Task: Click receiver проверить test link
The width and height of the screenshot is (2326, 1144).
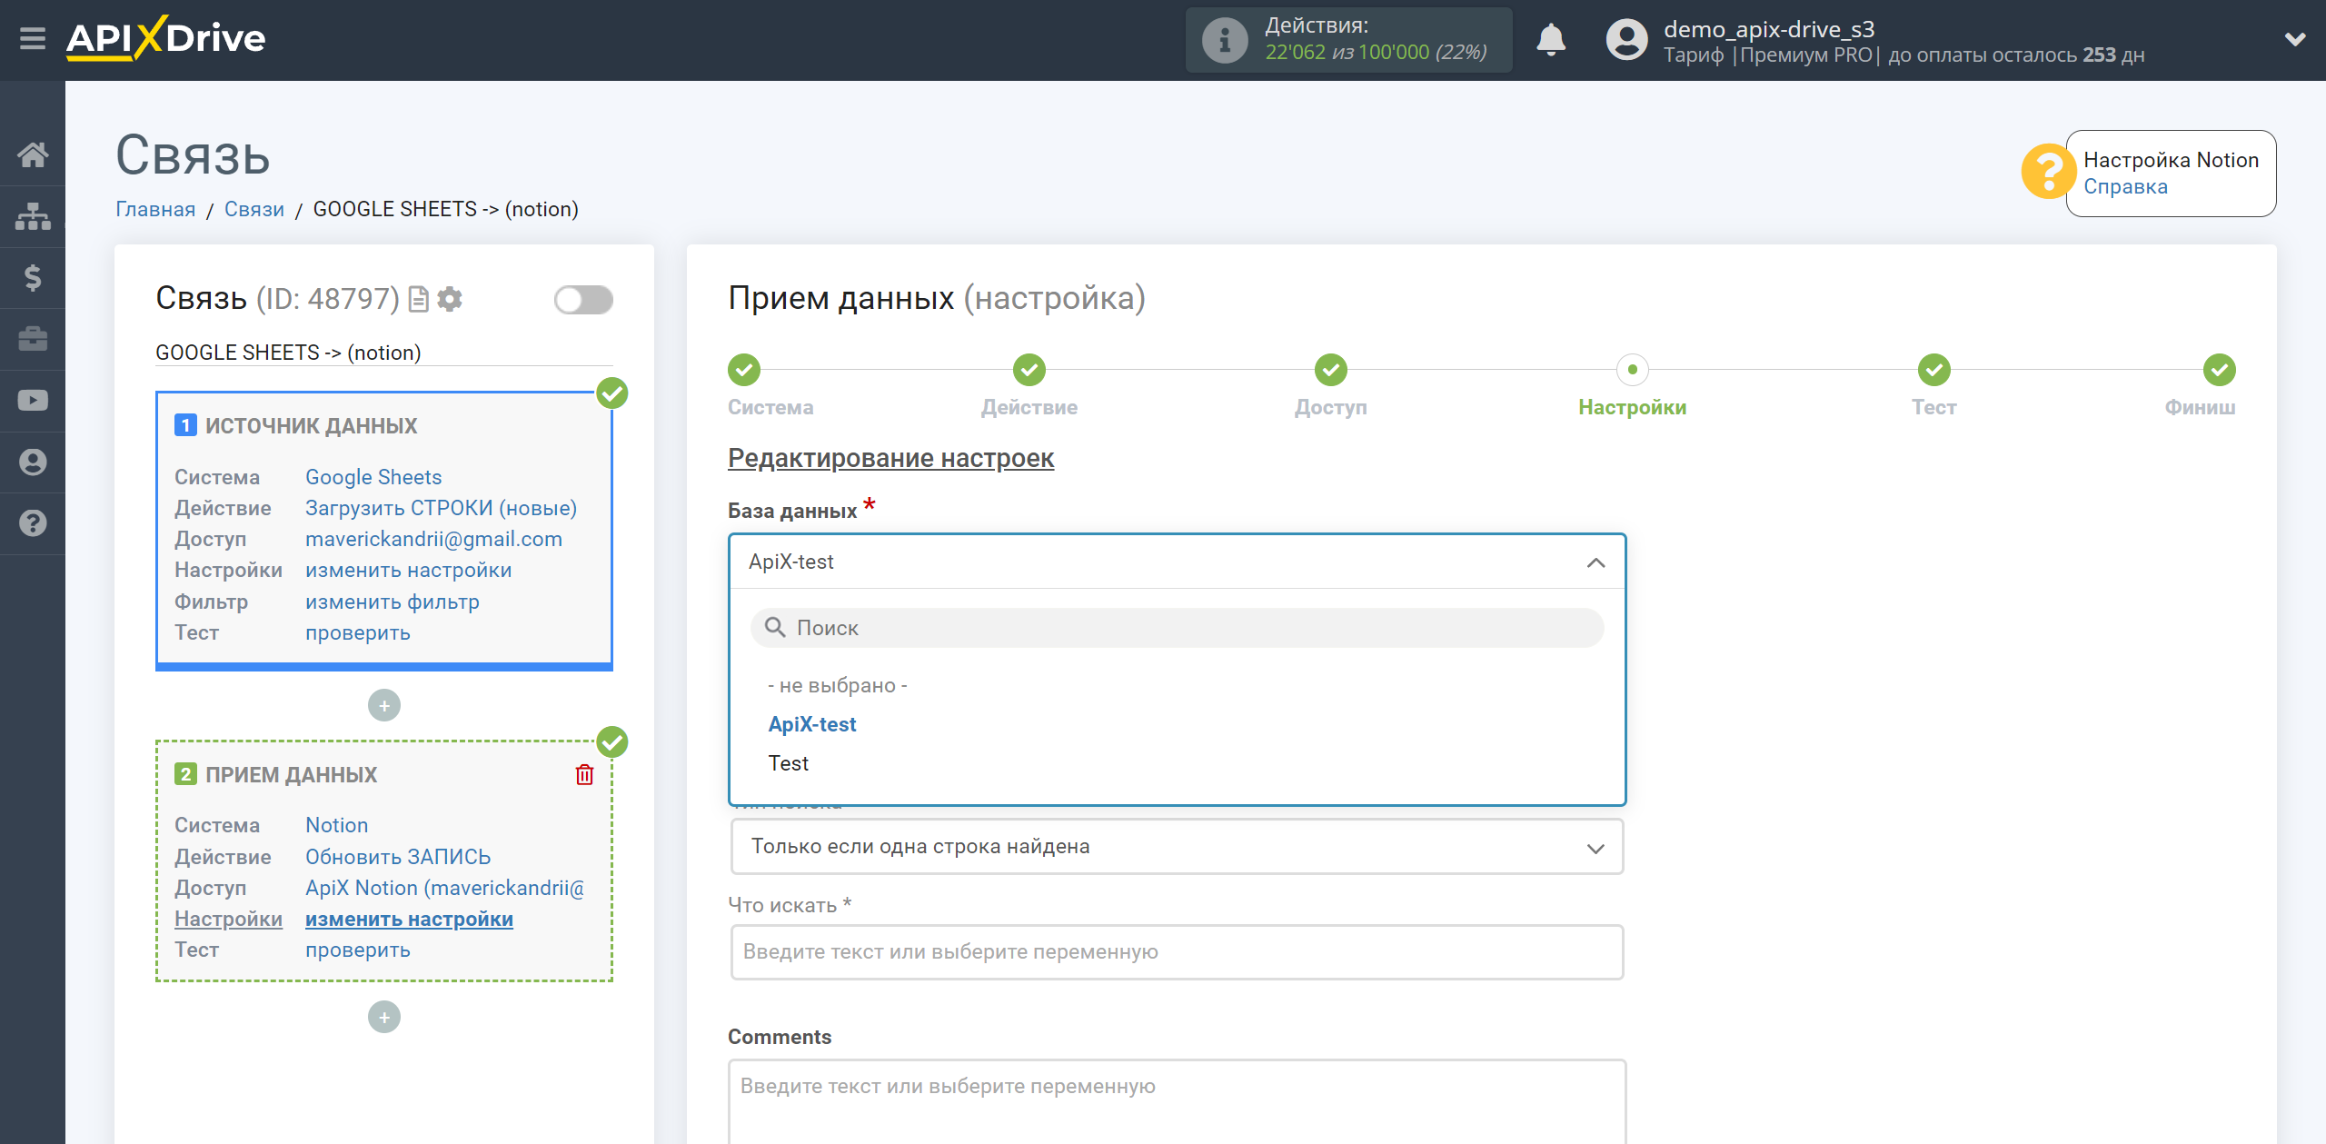Action: [x=357, y=950]
